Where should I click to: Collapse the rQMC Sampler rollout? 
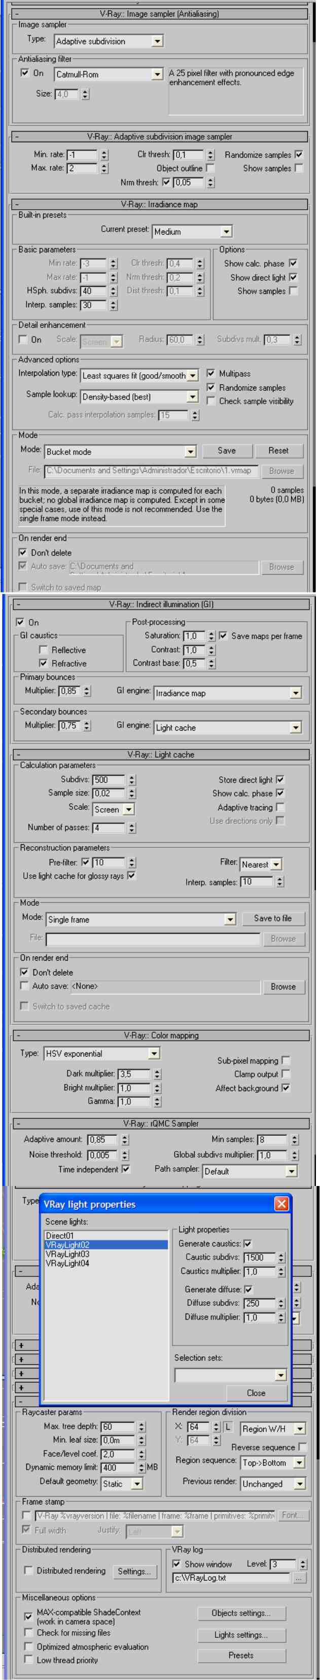pyautogui.click(x=18, y=1124)
